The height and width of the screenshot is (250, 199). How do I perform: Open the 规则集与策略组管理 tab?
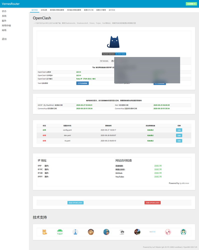point(74,10)
